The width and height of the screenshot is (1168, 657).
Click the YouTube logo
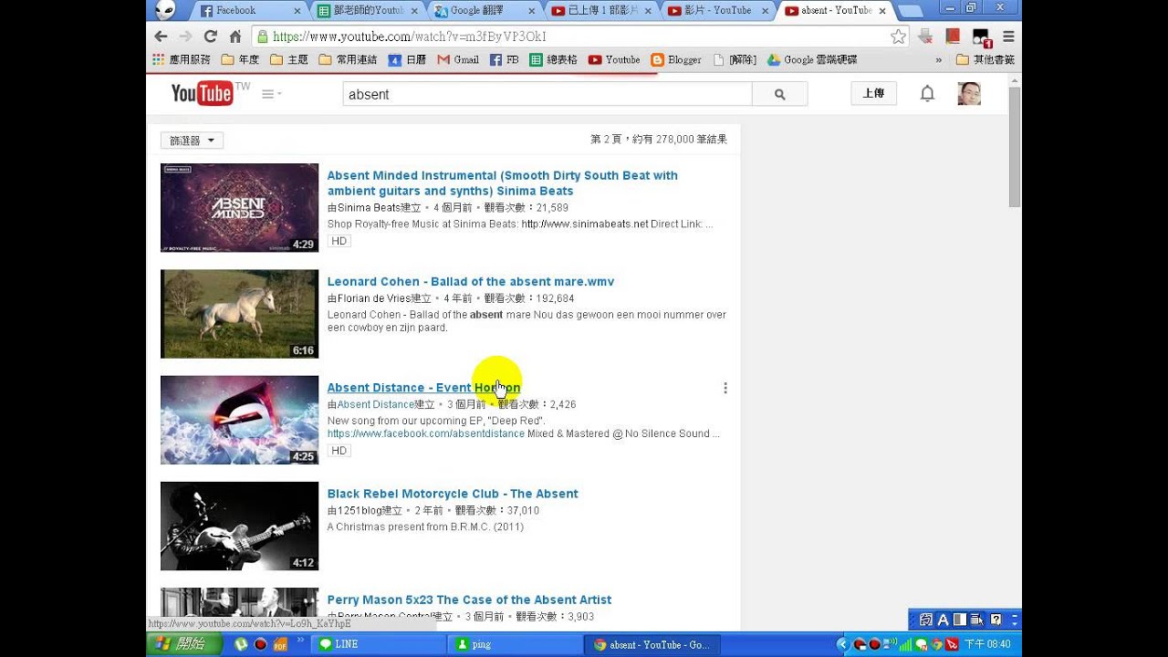[x=203, y=93]
